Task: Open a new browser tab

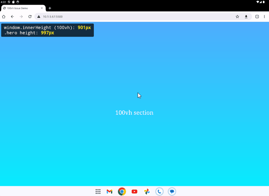Action: 50,8
